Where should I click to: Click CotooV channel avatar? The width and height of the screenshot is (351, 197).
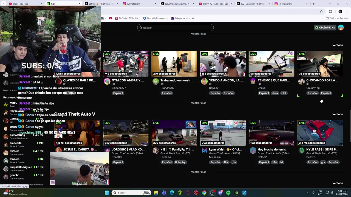pos(253,150)
